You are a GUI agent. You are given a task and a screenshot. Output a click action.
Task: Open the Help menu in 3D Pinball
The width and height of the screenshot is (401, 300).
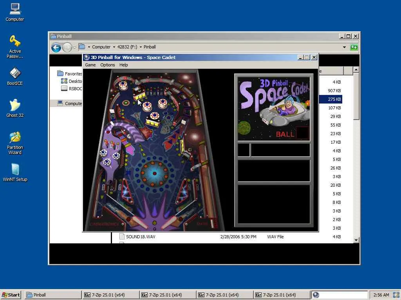[123, 65]
